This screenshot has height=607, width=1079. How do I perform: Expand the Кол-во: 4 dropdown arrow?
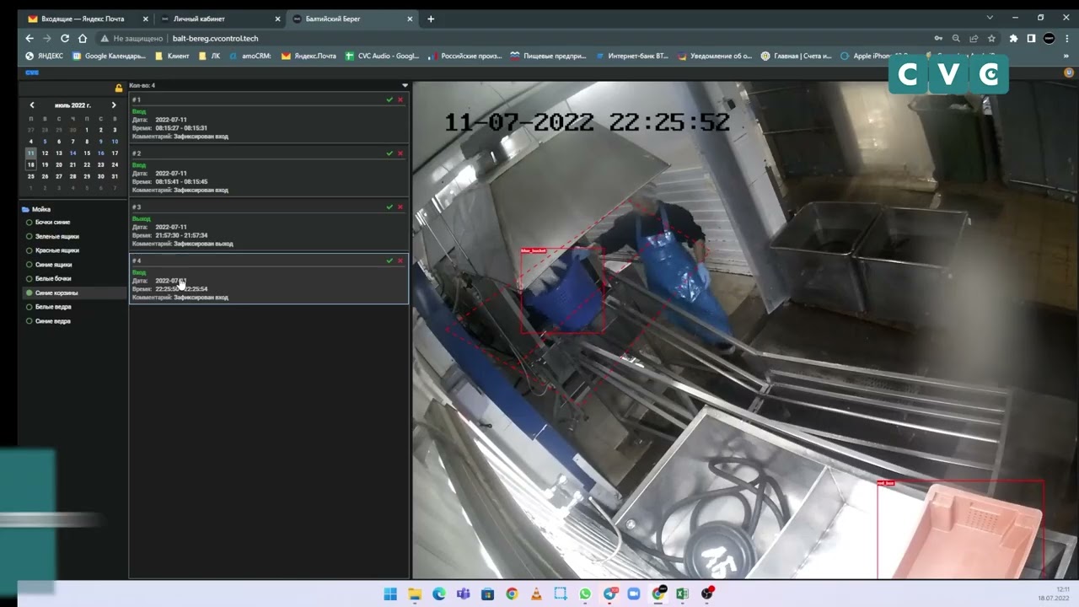pos(405,85)
